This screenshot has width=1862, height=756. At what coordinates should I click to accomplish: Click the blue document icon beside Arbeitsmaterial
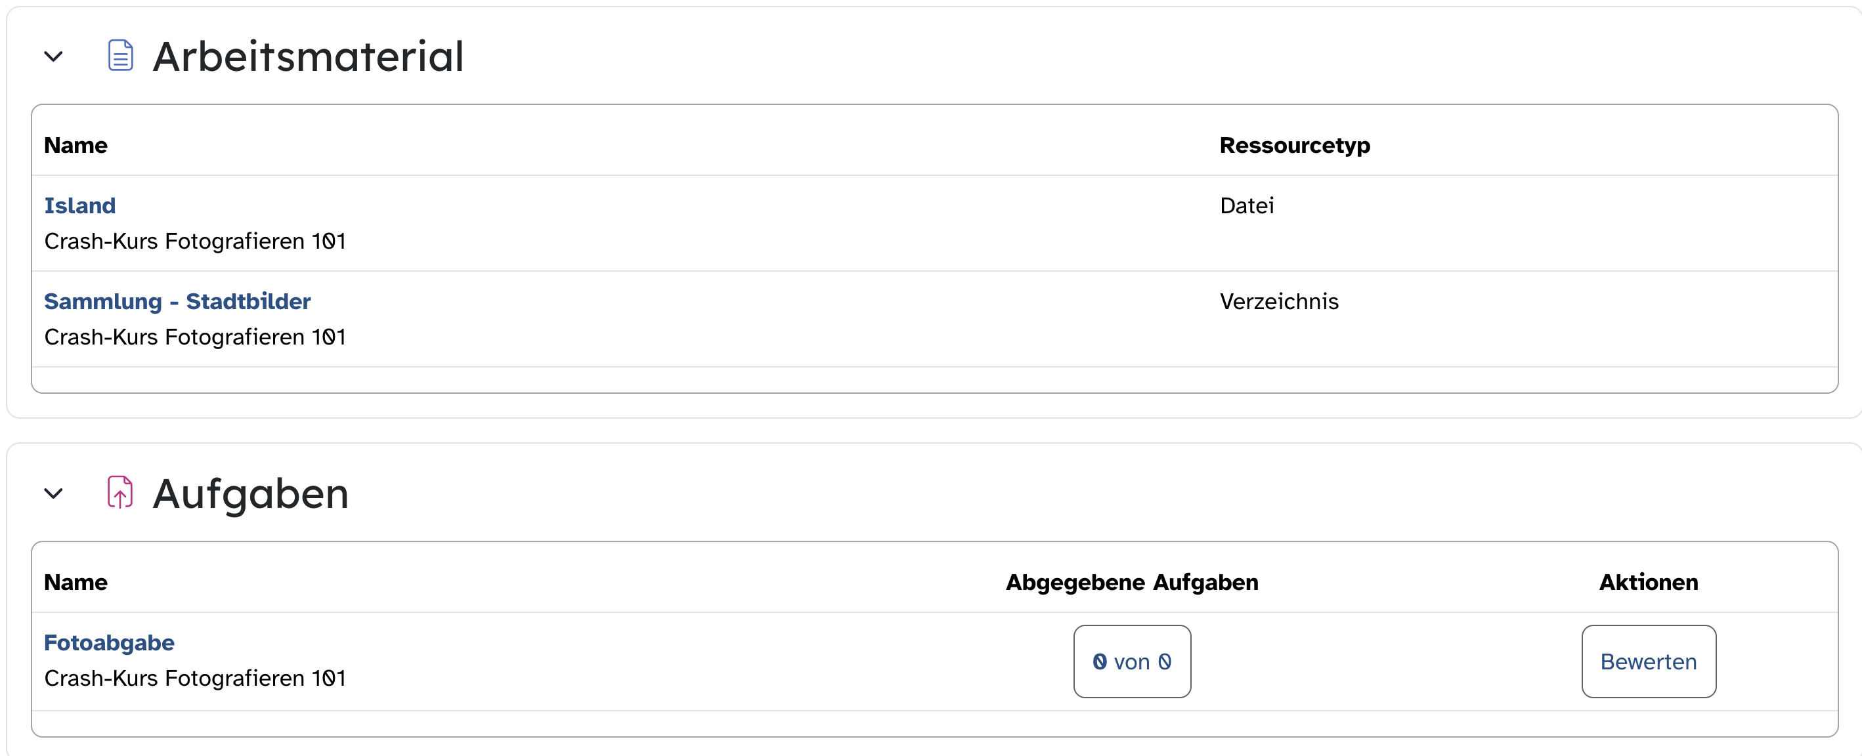pos(121,56)
